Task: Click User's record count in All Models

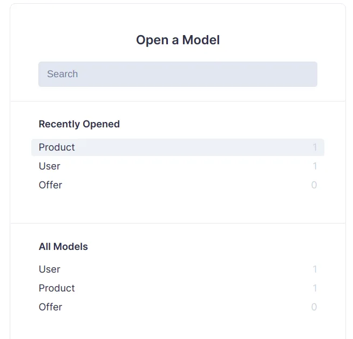Action: [x=315, y=269]
